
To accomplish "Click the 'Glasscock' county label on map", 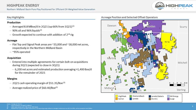I will click(136, 90).
